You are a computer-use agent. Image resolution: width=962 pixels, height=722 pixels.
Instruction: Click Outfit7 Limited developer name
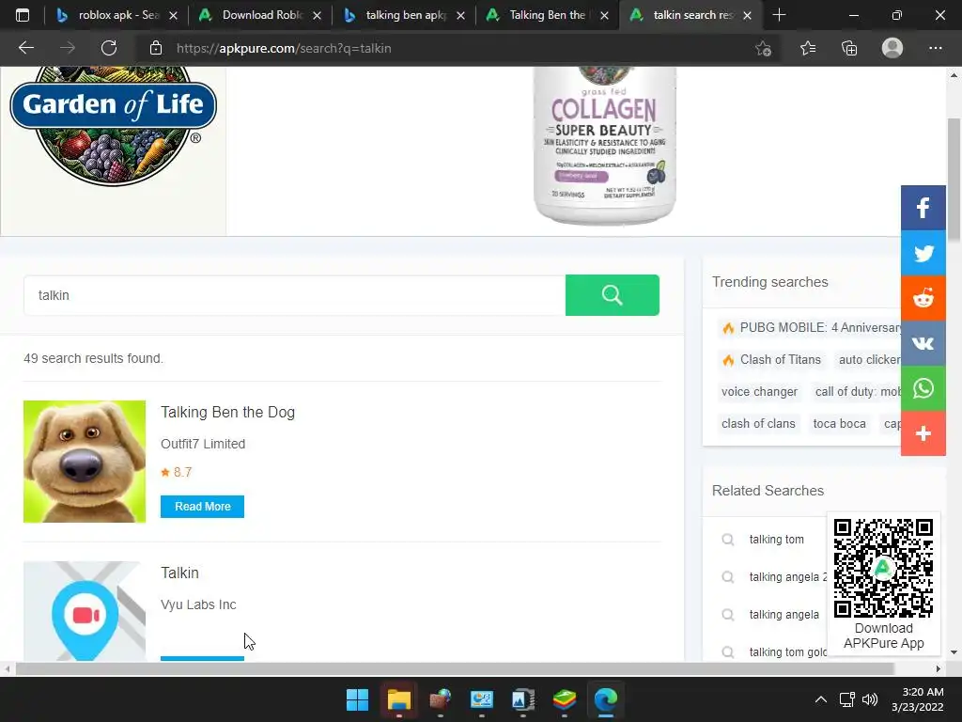tap(203, 444)
